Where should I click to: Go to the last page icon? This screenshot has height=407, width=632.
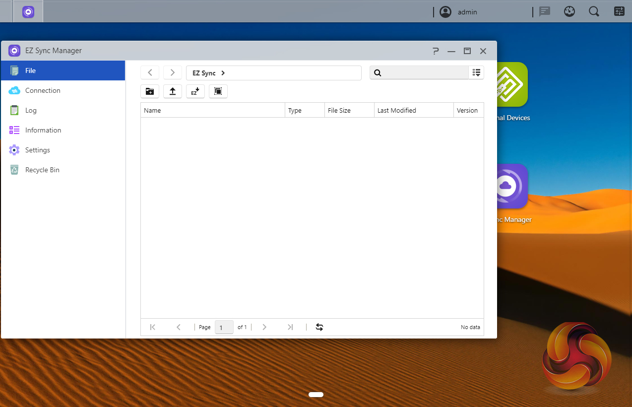pos(290,327)
